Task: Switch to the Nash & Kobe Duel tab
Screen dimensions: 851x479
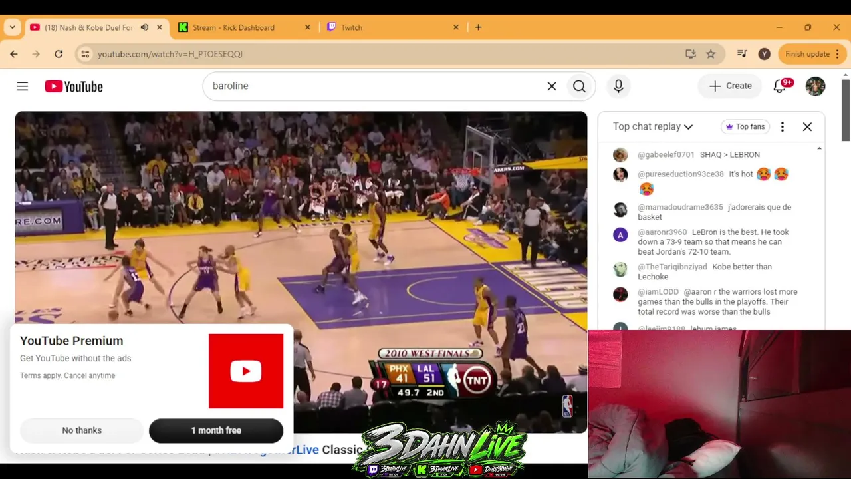Action: pyautogui.click(x=97, y=27)
